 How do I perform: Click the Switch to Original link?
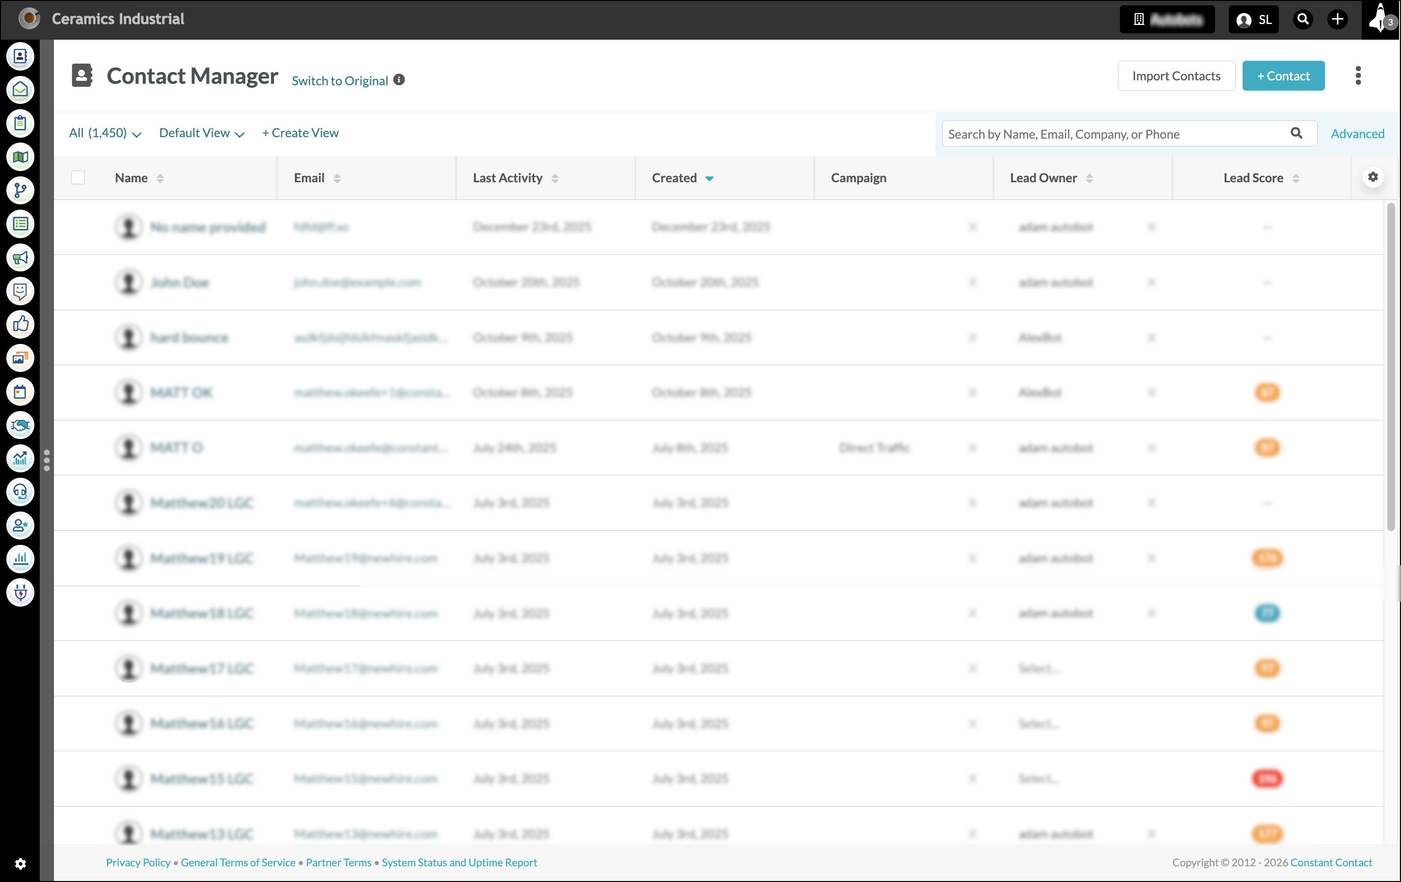click(340, 80)
